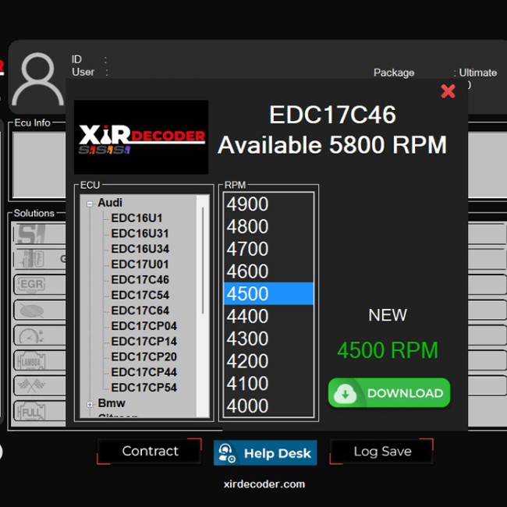Image resolution: width=507 pixels, height=507 pixels.
Task: Click the grey user avatar icon
Action: (37, 80)
